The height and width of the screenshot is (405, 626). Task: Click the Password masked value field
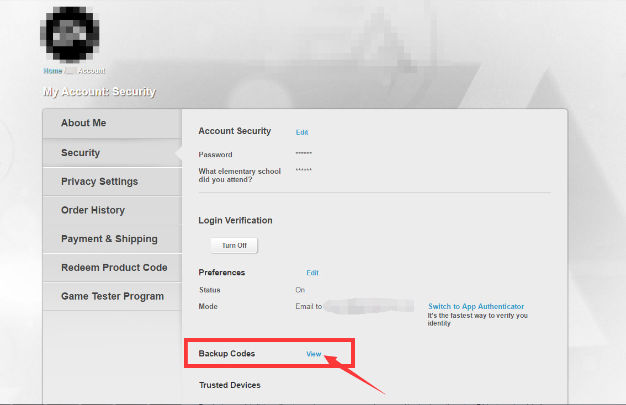pos(304,154)
